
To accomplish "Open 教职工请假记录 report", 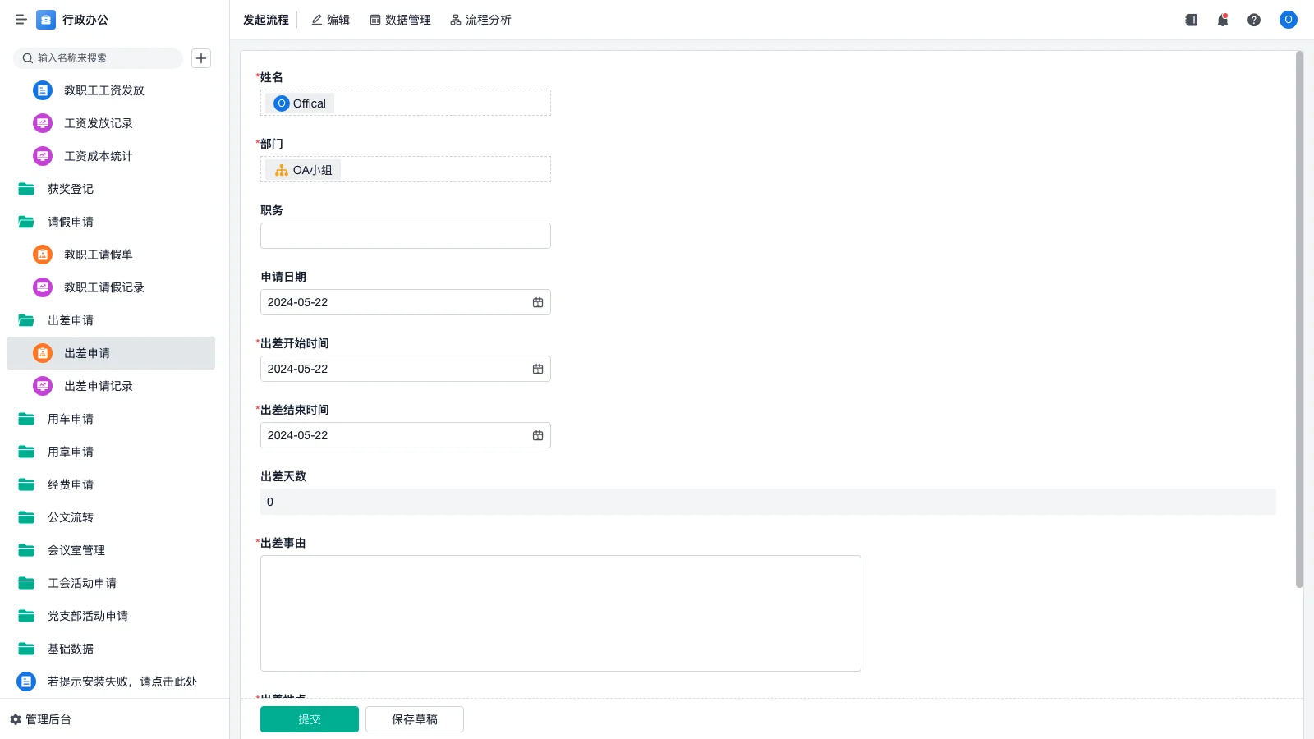I will tap(111, 287).
